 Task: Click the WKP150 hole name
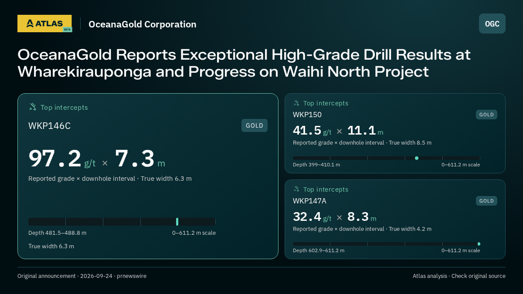click(x=307, y=115)
